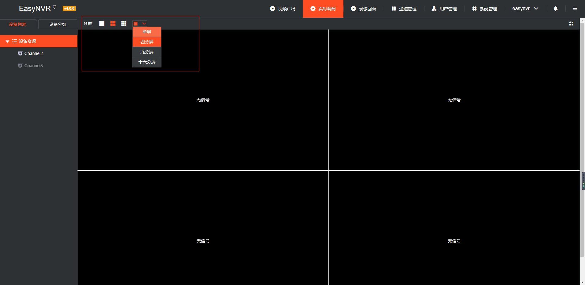
Task: Select bottom-right video pane
Action: coord(454,228)
